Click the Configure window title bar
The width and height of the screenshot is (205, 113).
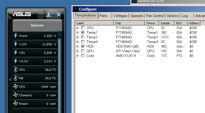(x=139, y=9)
